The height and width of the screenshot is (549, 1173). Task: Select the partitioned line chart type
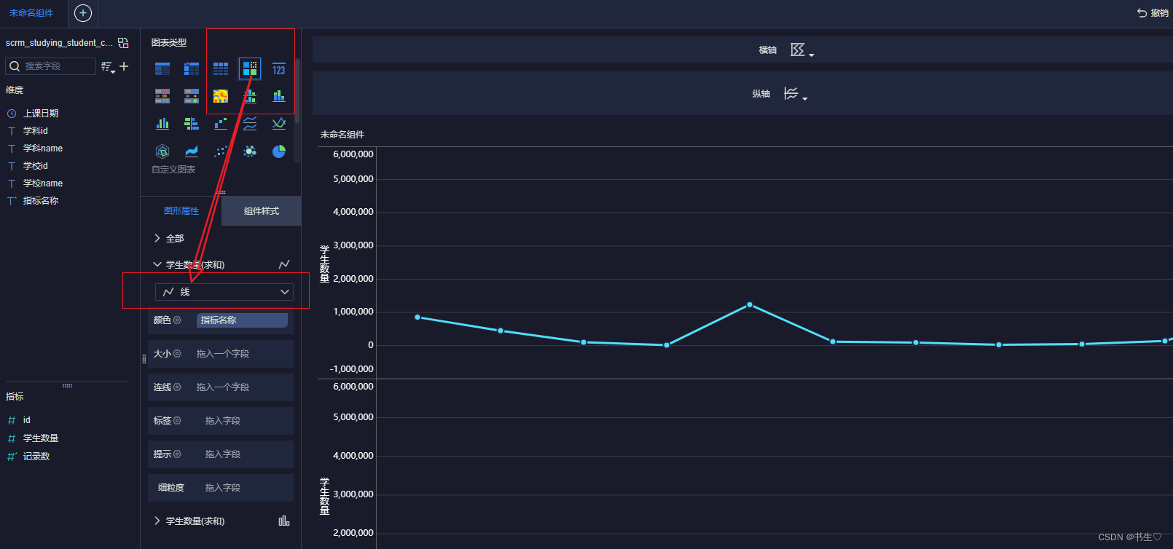[x=250, y=124]
